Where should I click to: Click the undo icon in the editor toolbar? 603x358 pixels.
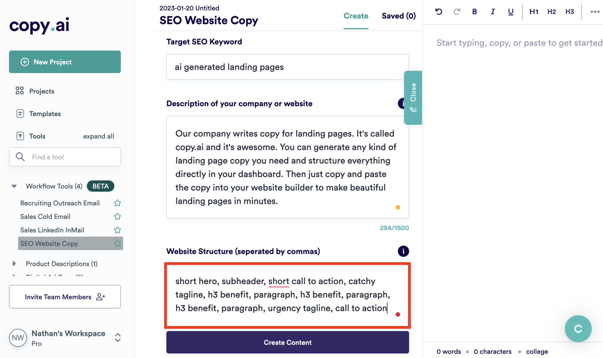click(438, 11)
